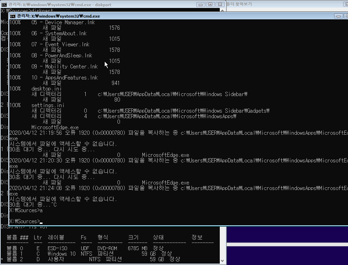Click the 'X:\Sources>a' command line

[x=26, y=210]
